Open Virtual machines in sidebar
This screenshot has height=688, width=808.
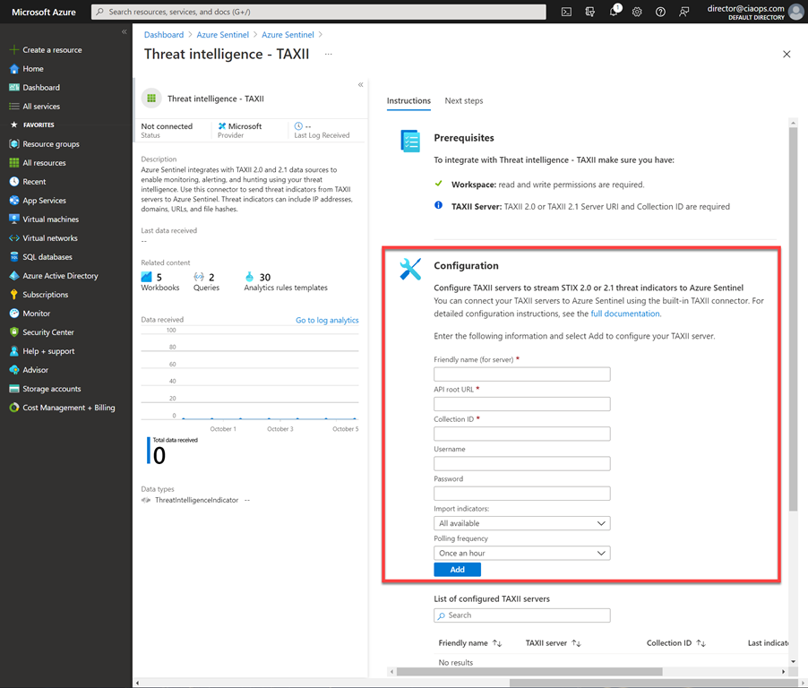coord(50,219)
